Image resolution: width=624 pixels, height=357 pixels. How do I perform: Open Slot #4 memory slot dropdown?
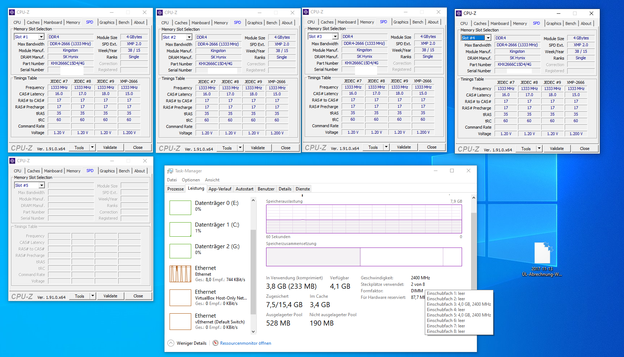pyautogui.click(x=488, y=38)
